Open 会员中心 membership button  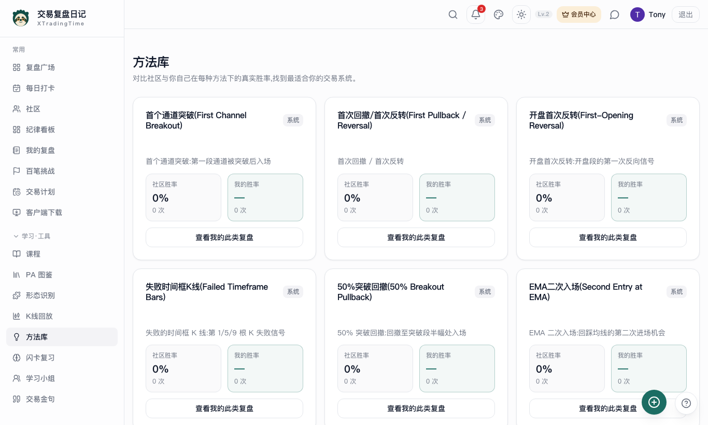coord(579,15)
